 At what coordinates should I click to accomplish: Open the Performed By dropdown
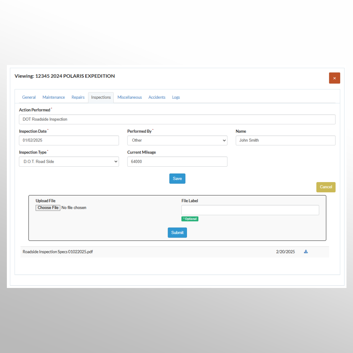[x=177, y=141]
